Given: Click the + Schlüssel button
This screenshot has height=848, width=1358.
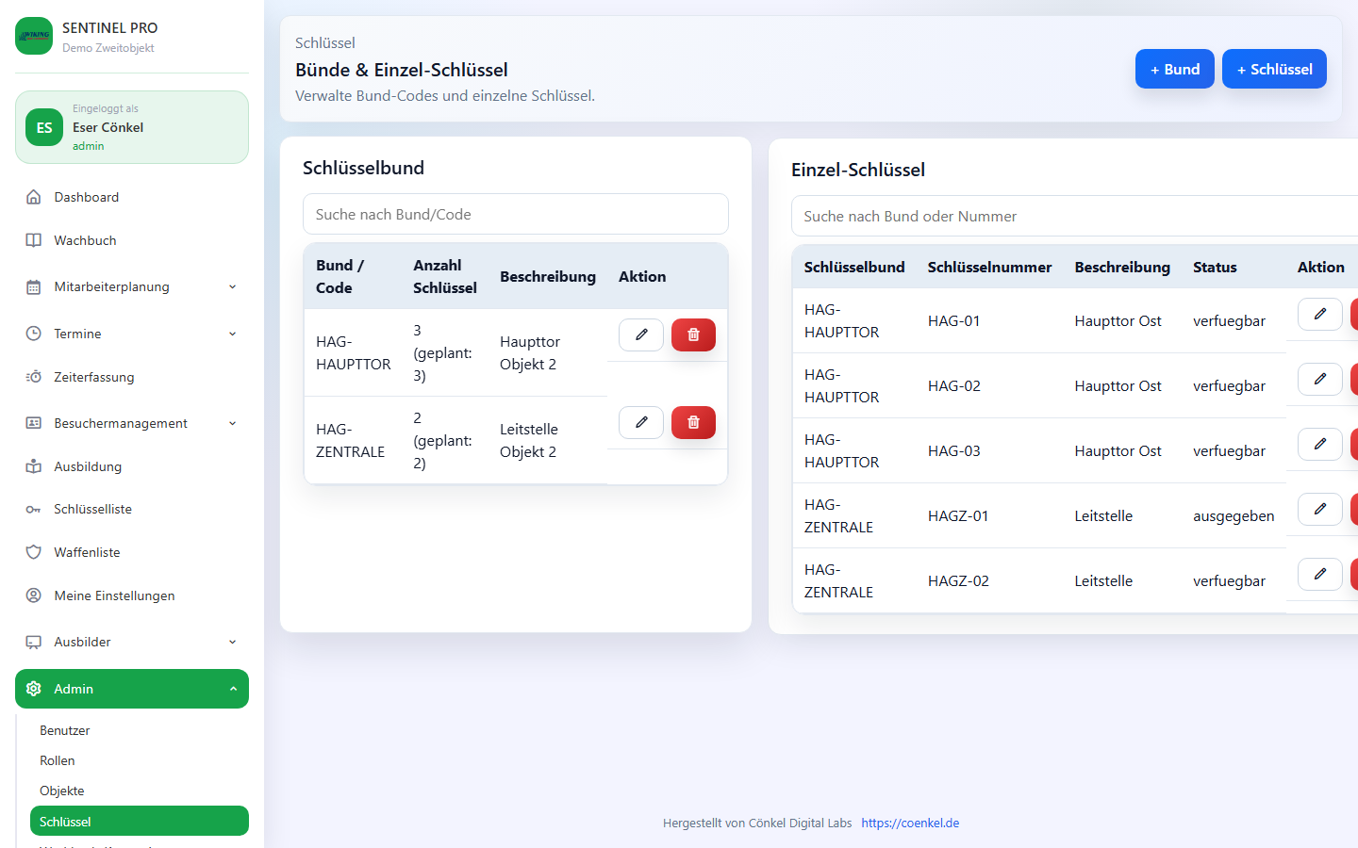Looking at the screenshot, I should click(x=1274, y=69).
